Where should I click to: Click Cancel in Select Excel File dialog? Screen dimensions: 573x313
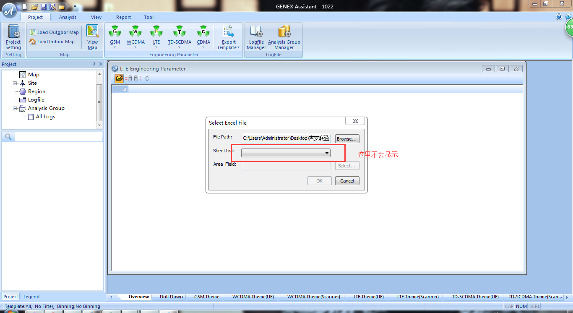[x=347, y=181]
